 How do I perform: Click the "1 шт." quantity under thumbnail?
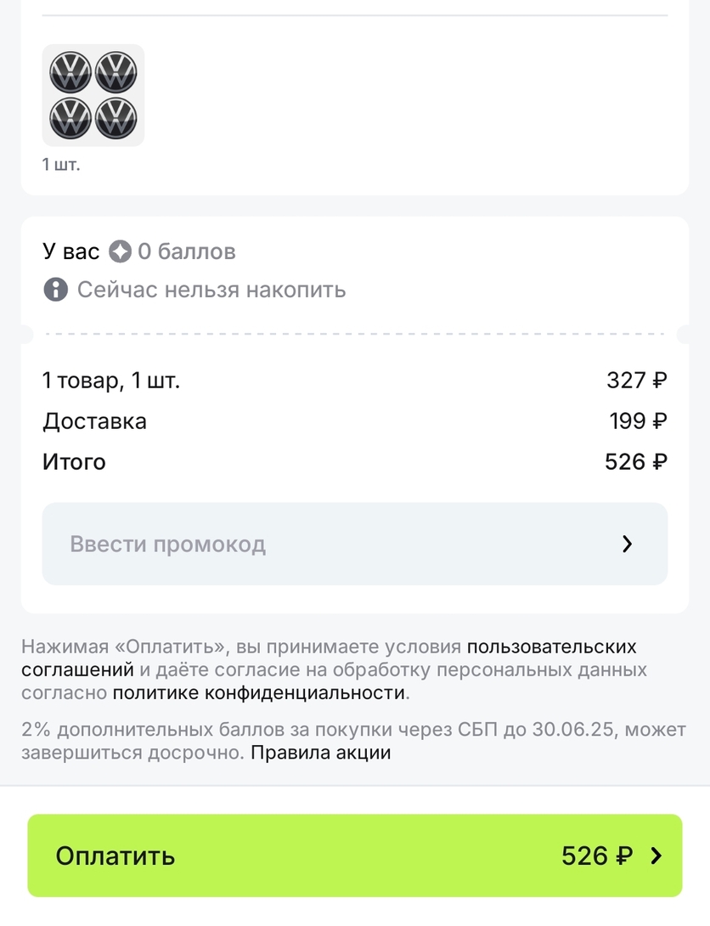pyautogui.click(x=61, y=164)
